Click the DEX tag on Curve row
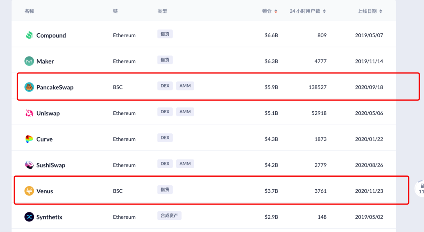This screenshot has height=232, width=424. tap(165, 138)
